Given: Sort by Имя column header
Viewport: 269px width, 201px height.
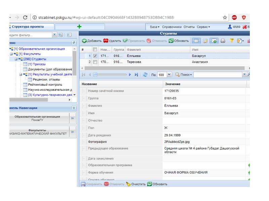Looking at the screenshot, I should pyautogui.click(x=220, y=50).
